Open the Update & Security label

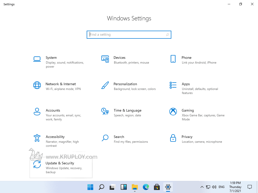point(60,163)
